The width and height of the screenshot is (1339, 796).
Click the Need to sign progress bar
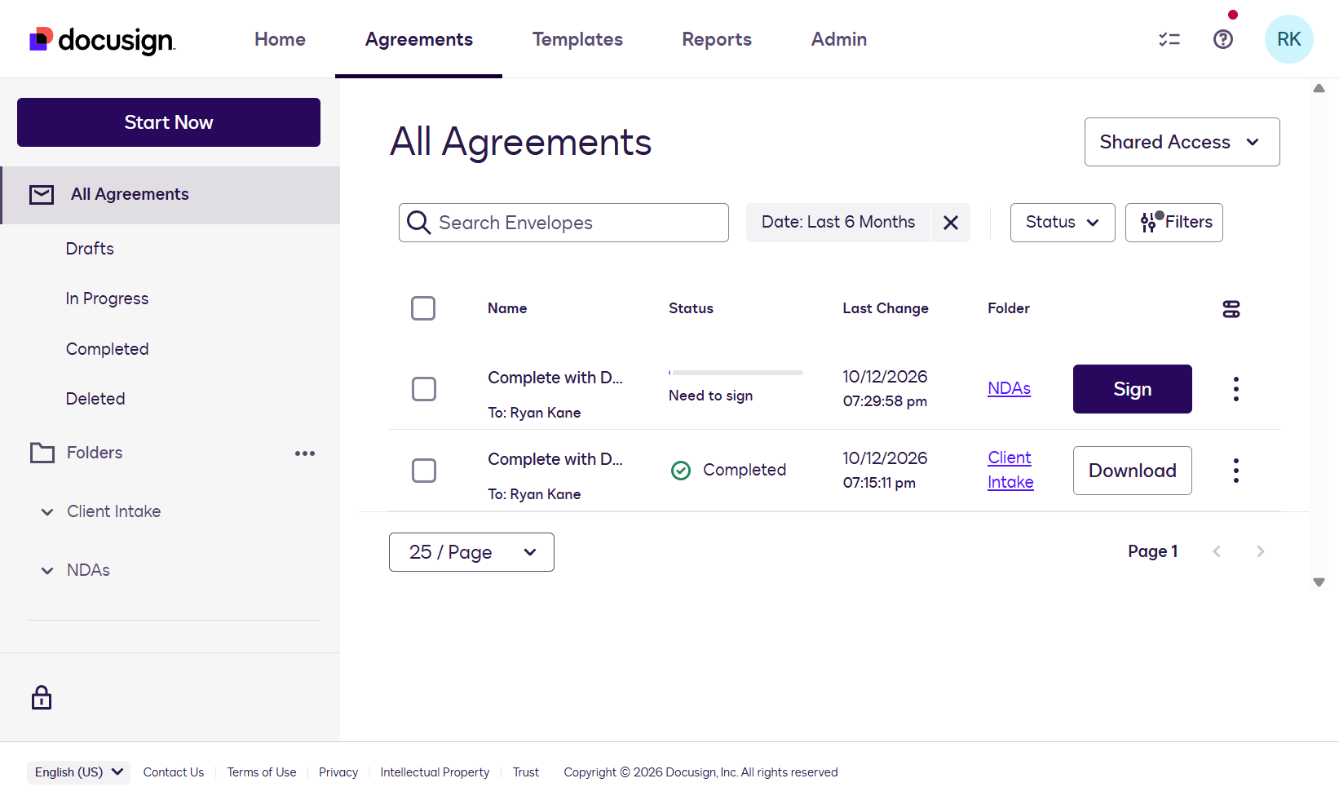(x=736, y=373)
